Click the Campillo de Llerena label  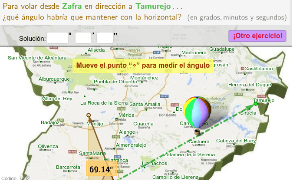pyautogui.click(x=175, y=177)
